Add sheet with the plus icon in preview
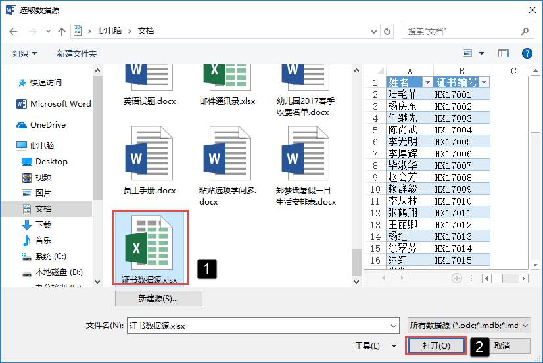This screenshot has width=543, height=363. click(456, 278)
